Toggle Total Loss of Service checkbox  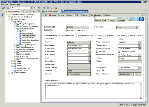pos(119,51)
